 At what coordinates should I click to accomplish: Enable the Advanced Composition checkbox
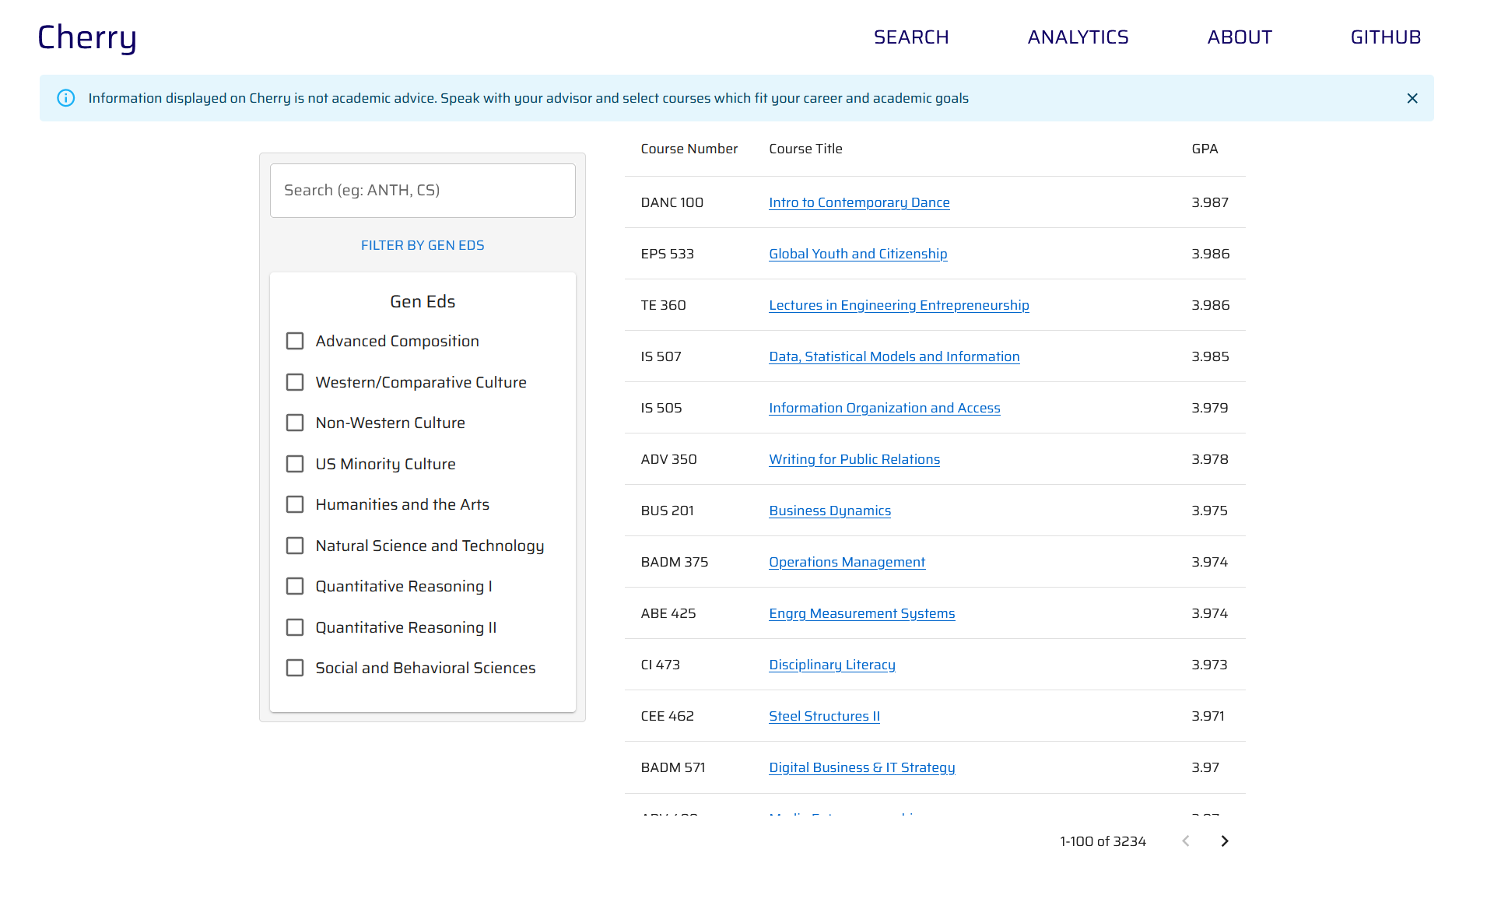point(295,341)
